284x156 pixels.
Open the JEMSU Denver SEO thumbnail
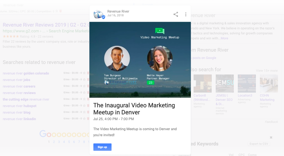[x=224, y=84]
